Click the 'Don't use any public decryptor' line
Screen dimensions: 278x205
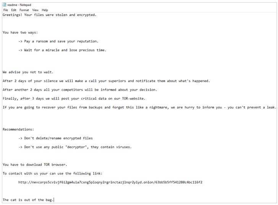click(x=75, y=147)
